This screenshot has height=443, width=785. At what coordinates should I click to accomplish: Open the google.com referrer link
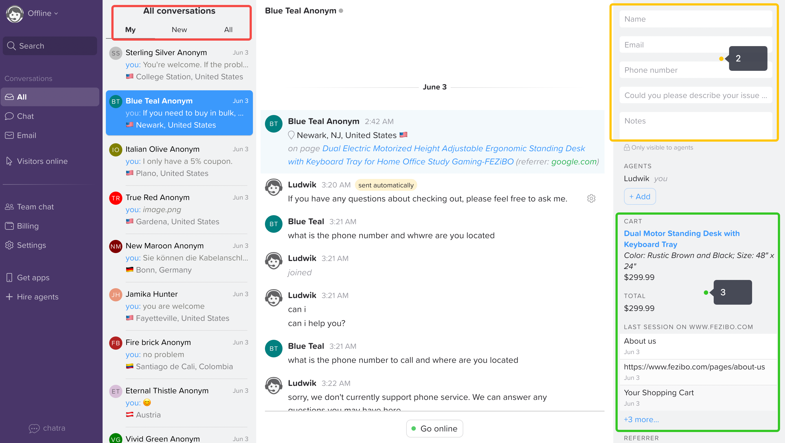[574, 162]
